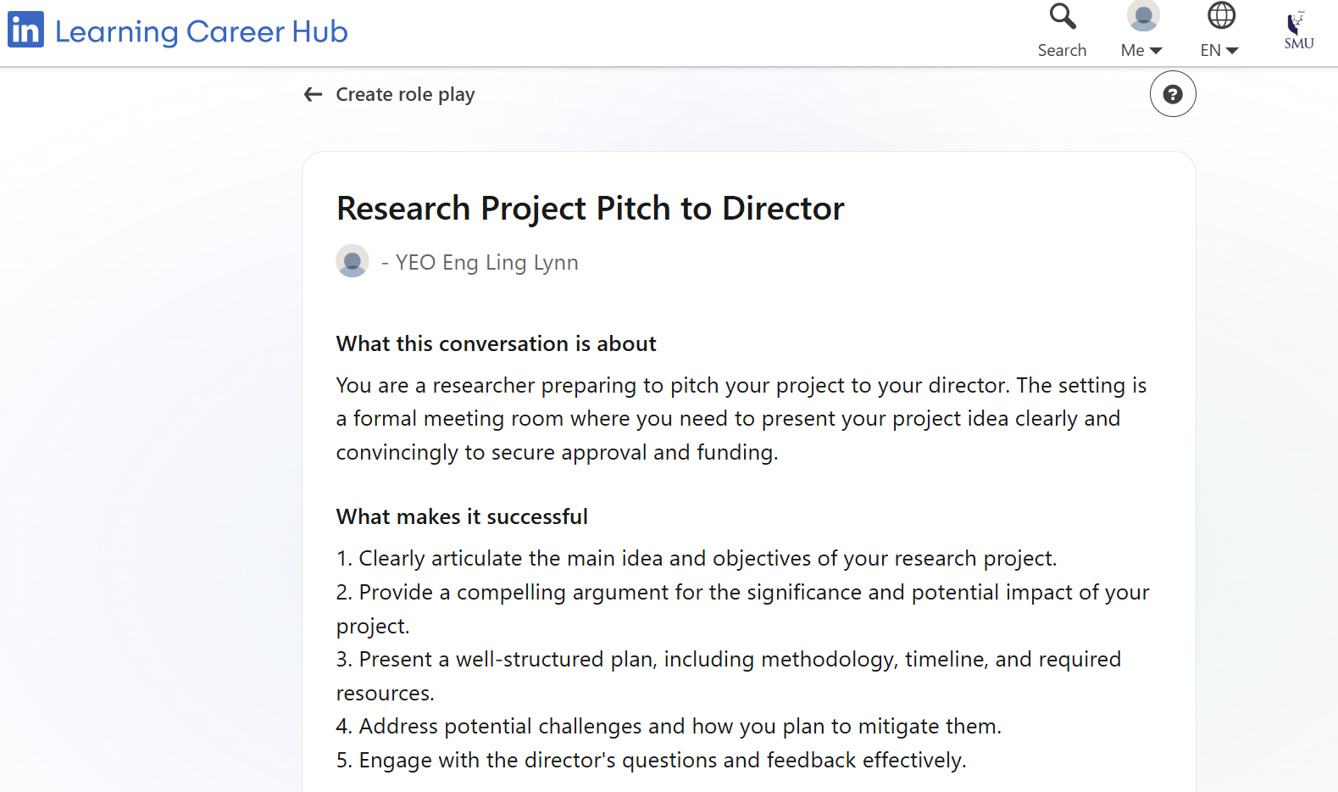Click the Create role play label
The height and width of the screenshot is (792, 1338).
(x=405, y=94)
